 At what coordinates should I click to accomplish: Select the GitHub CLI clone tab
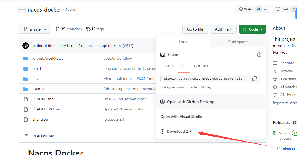[203, 66]
